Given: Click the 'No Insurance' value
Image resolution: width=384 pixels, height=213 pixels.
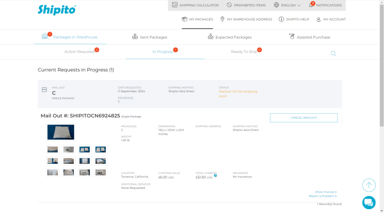Looking at the screenshot, I should 242,177.
